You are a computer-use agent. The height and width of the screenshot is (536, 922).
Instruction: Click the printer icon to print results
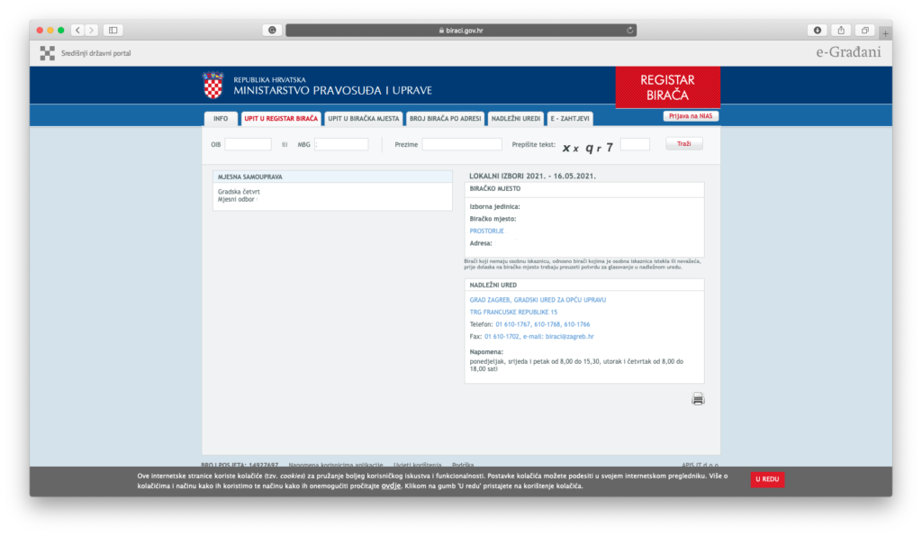pos(698,399)
